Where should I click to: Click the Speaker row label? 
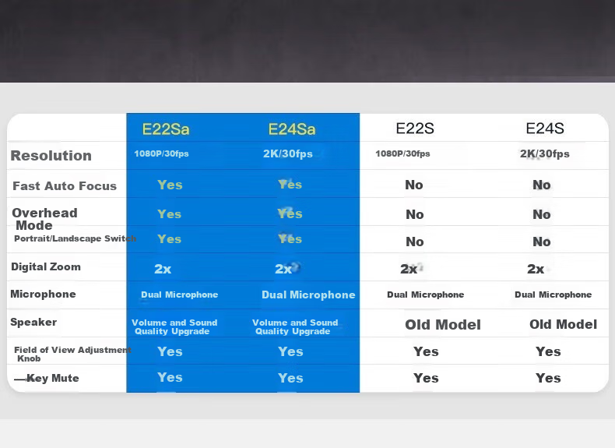[x=33, y=322]
